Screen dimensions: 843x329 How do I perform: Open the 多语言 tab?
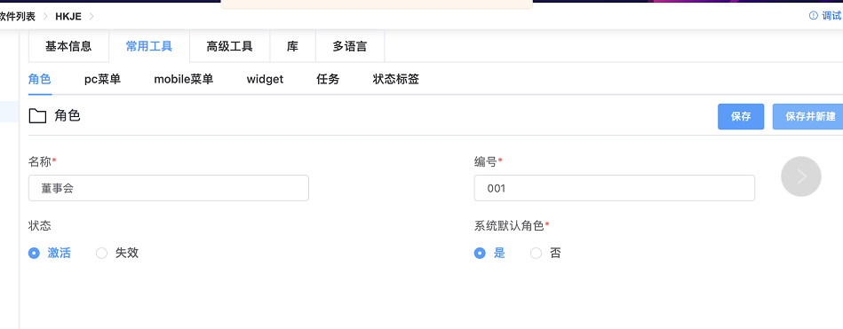pyautogui.click(x=350, y=46)
